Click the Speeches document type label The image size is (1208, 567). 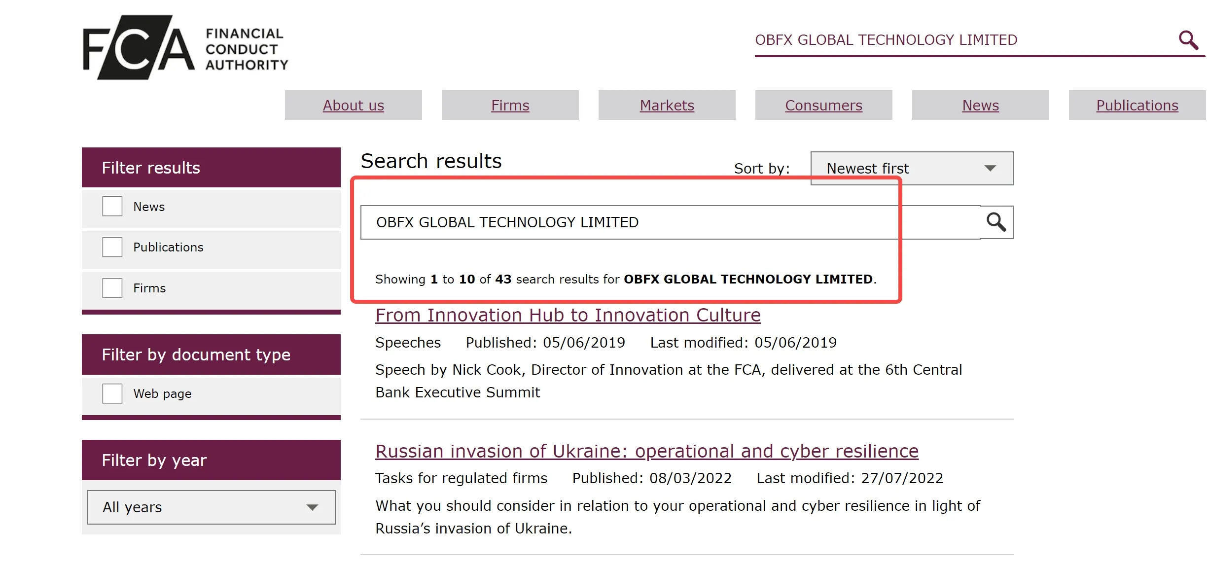(x=408, y=343)
